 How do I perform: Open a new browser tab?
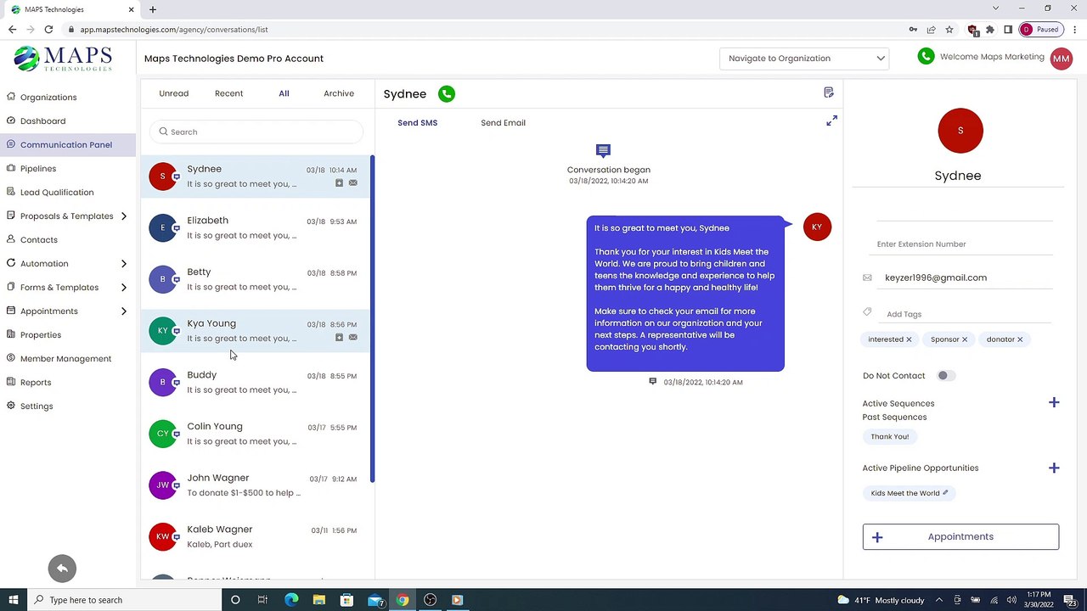click(x=153, y=9)
